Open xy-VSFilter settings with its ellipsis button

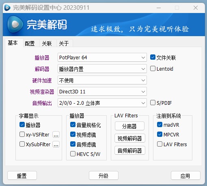56,134
